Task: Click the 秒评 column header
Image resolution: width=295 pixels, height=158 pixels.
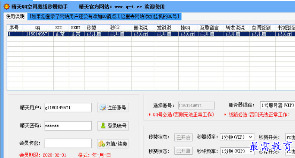Action: 120,28
